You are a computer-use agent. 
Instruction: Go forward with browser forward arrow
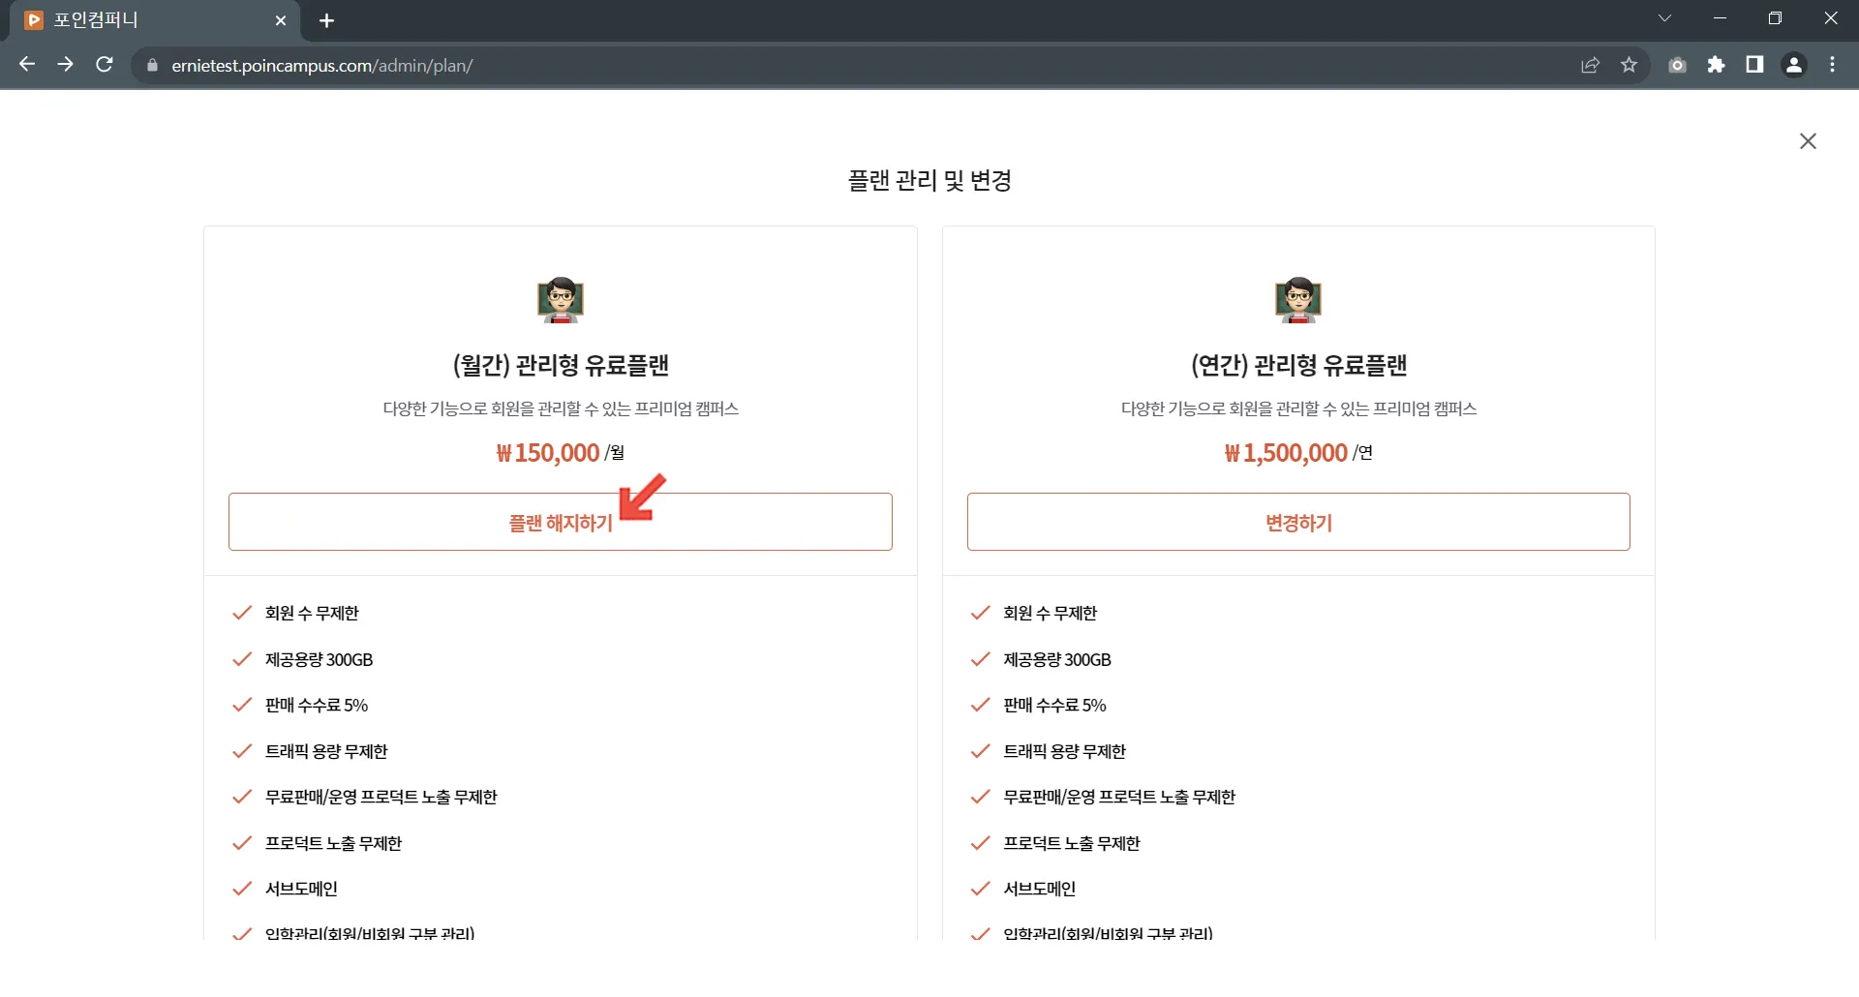[x=65, y=65]
